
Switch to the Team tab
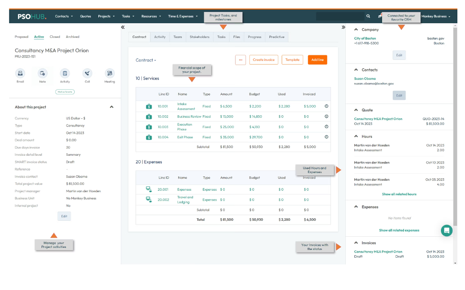178,37
